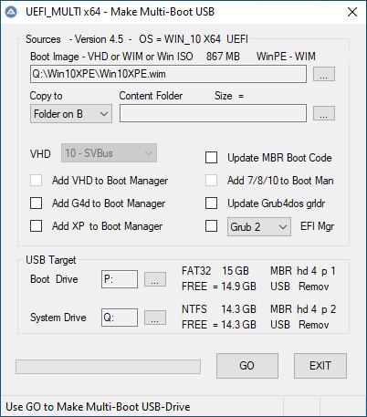Check Add XP to Boot Manager

[x=36, y=226]
